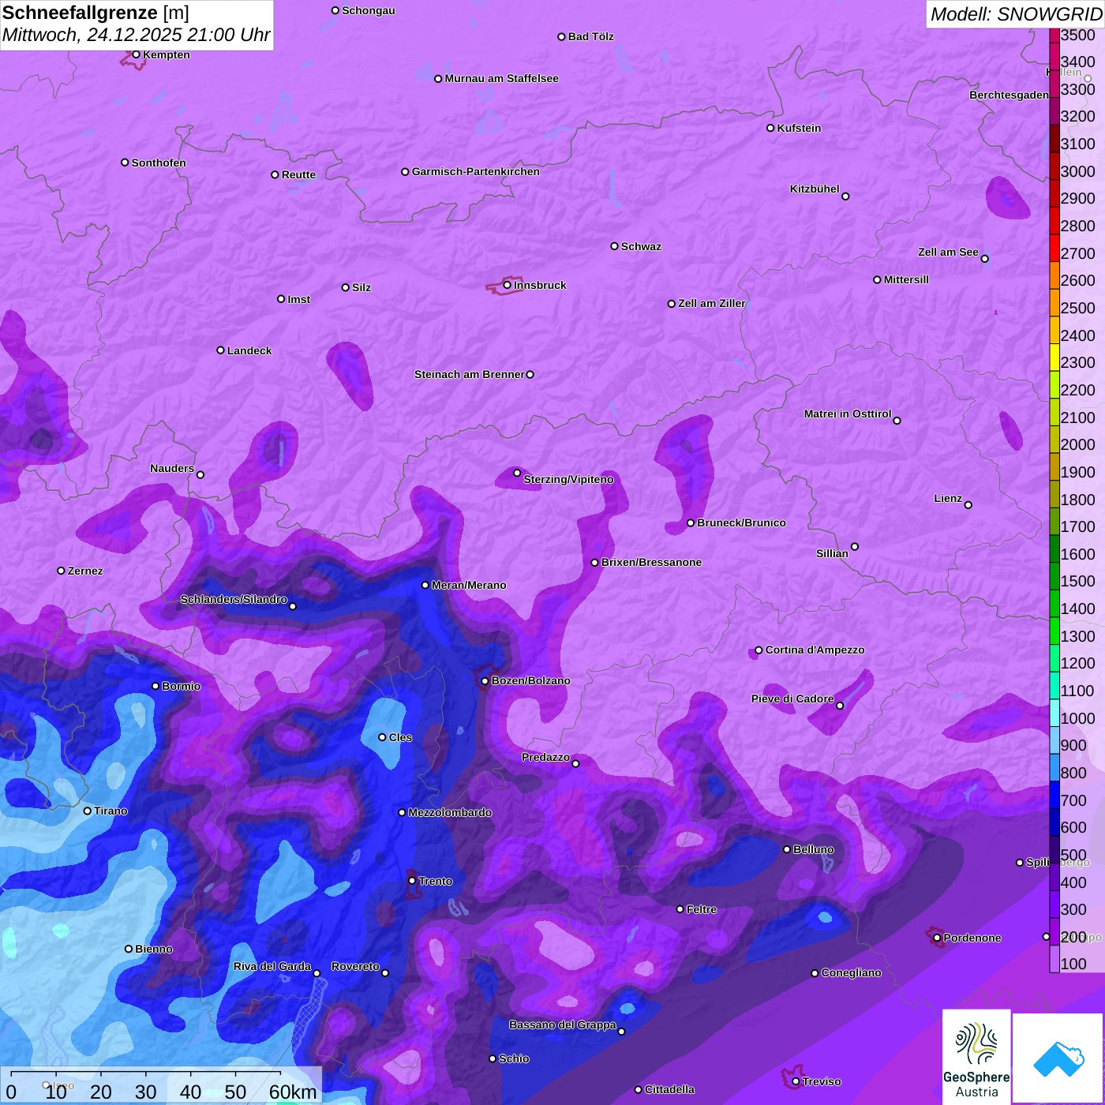Click the 'Steinach am Brenner' label
Screen dimensions: 1105x1105
470,374
